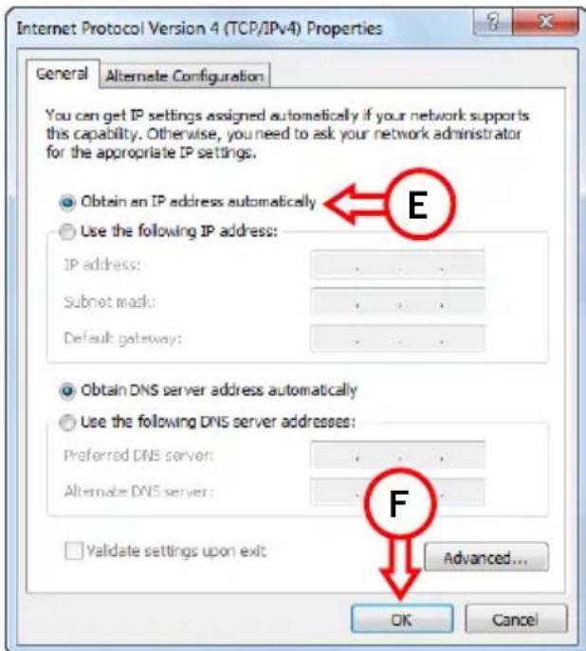Click the Alternate DNS server field
The height and width of the screenshot is (651, 586).
pyautogui.click(x=397, y=492)
